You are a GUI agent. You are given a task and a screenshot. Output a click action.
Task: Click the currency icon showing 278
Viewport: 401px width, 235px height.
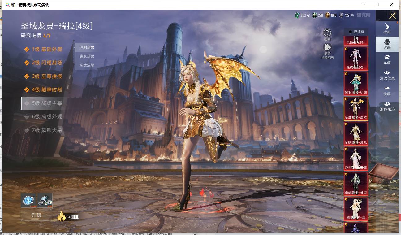pos(314,15)
